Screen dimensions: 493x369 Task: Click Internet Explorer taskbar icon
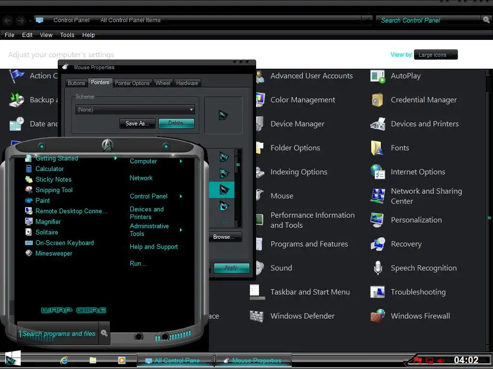[64, 360]
